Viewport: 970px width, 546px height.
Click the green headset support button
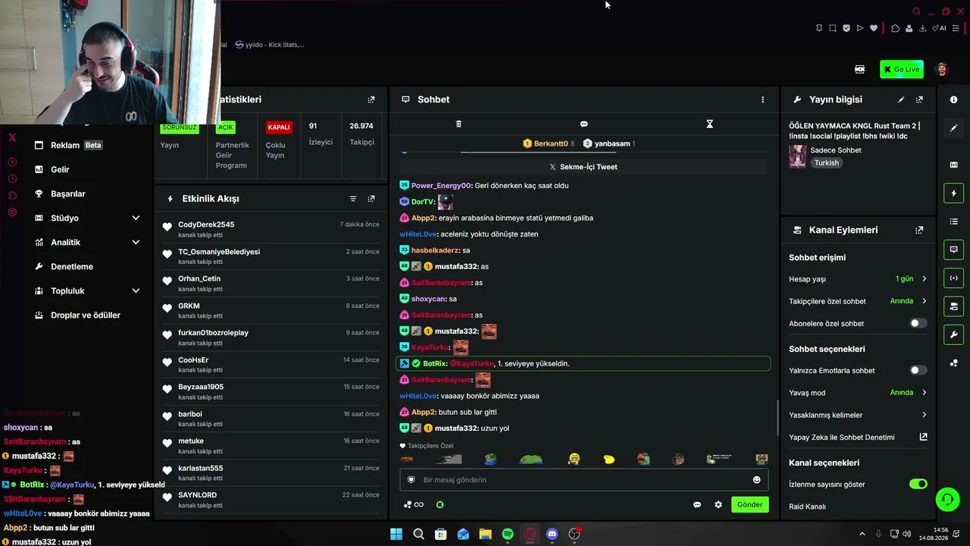(947, 499)
